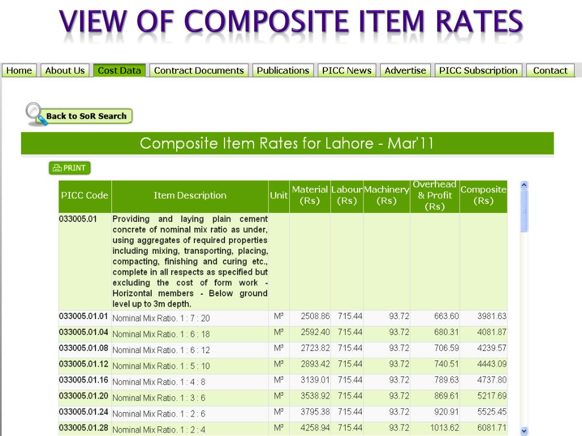The height and width of the screenshot is (436, 582).
Task: Click the PICC code 033005.01
Action: click(x=78, y=219)
